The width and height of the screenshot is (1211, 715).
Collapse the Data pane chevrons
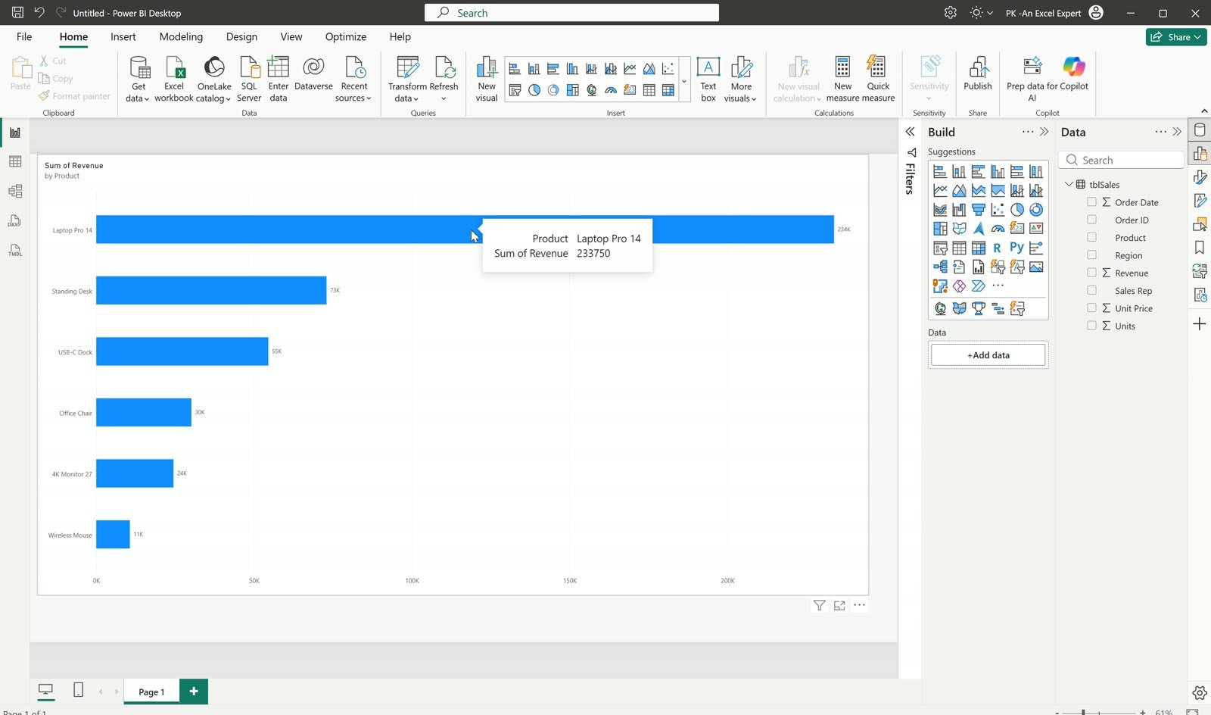coord(1177,132)
